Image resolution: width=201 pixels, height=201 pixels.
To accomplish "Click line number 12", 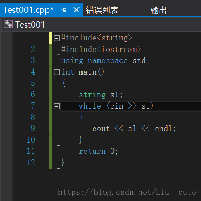I will click(31, 162).
